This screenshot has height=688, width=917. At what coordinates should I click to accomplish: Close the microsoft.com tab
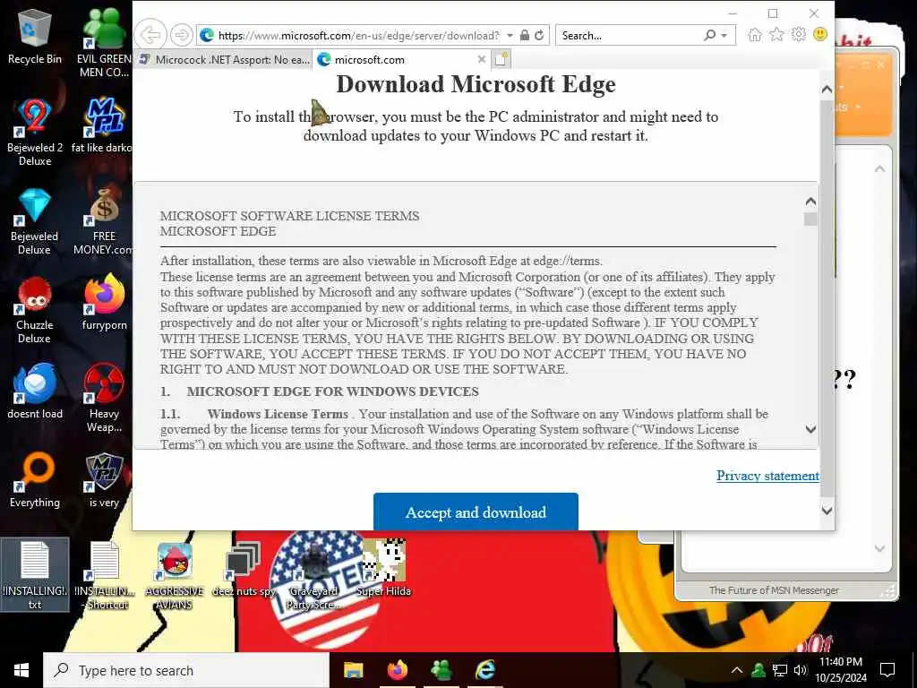pyautogui.click(x=481, y=59)
